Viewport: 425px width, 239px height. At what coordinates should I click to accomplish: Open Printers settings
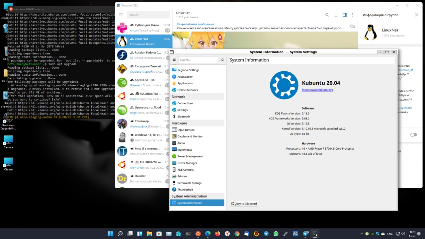197,176
